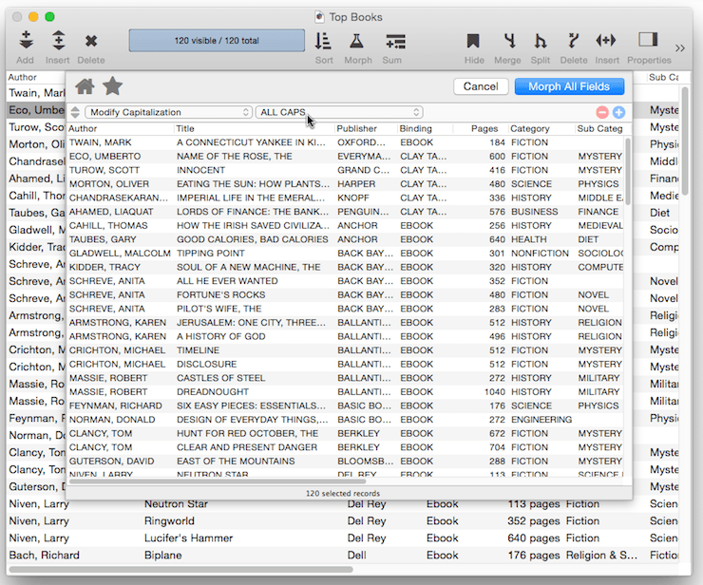Click Biplane title in the main table
Image resolution: width=703 pixels, height=585 pixels.
(x=162, y=555)
